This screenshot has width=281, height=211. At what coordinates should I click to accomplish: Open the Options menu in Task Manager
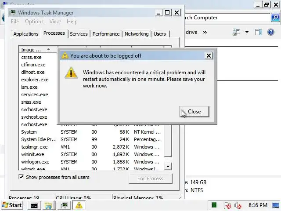(x=34, y=22)
